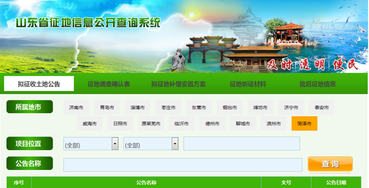Focus the 项目位置 text input field
Viewport: 369px width, 188px height.
pyautogui.click(x=242, y=143)
